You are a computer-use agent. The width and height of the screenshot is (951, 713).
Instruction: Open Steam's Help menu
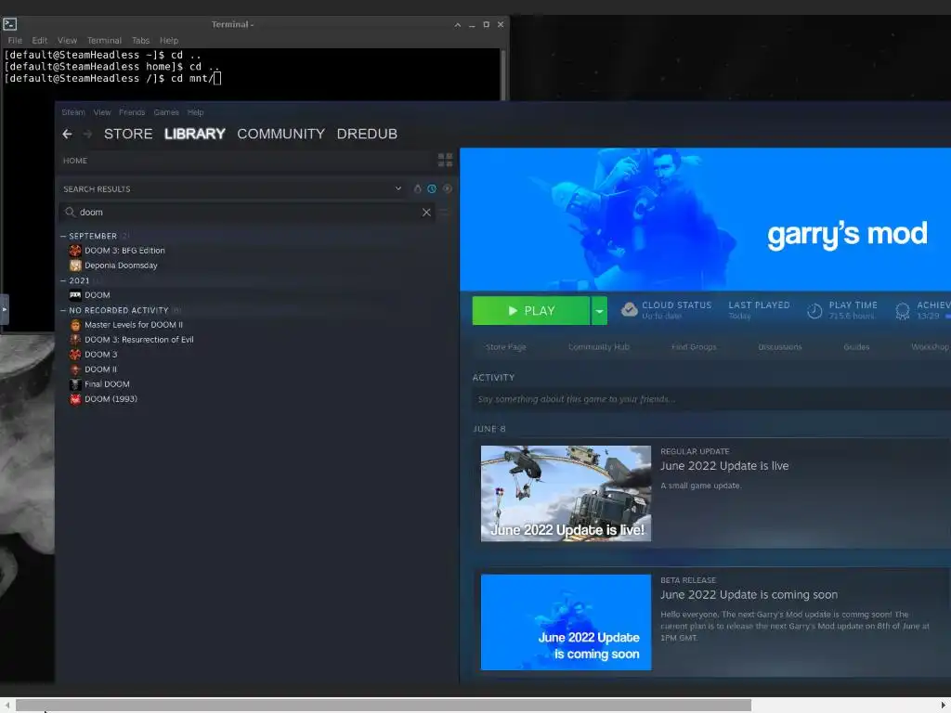tap(195, 112)
